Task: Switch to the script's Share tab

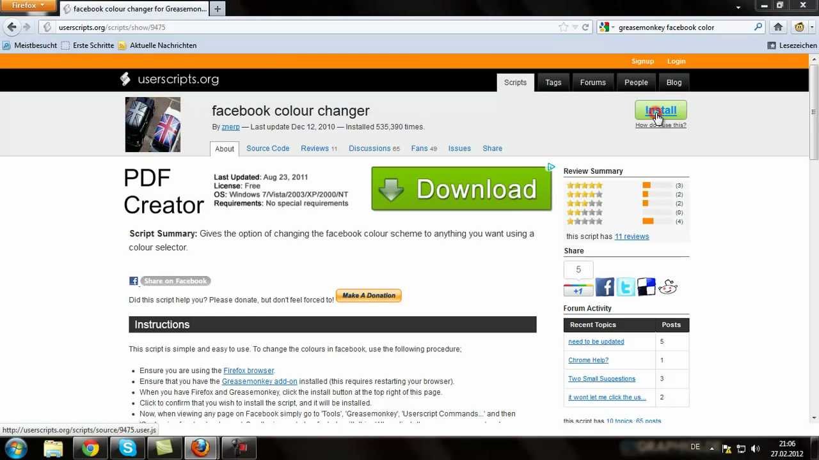Action: pos(492,148)
